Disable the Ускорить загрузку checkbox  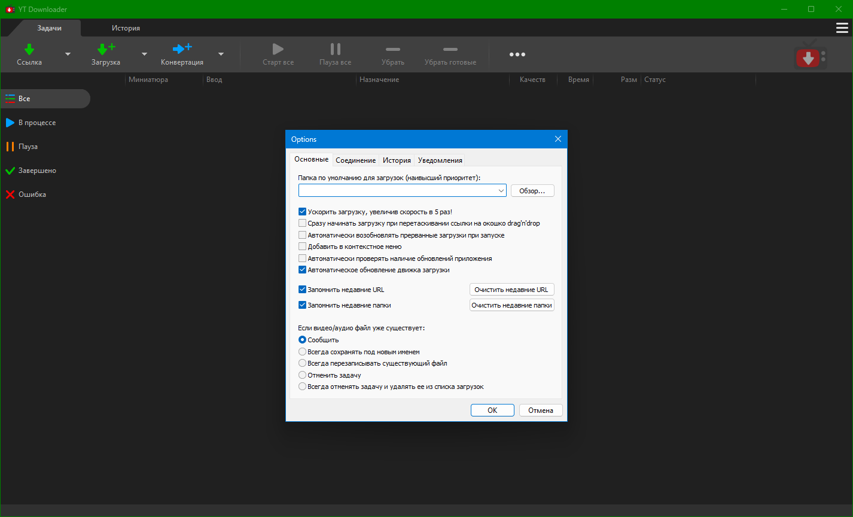[x=303, y=212]
